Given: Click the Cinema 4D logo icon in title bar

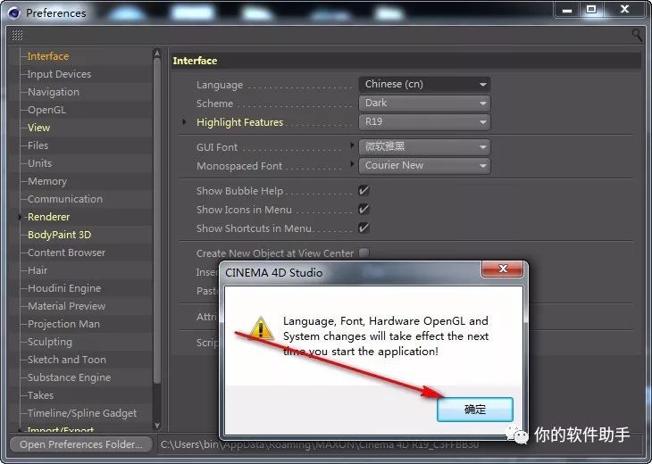Looking at the screenshot, I should (13, 12).
